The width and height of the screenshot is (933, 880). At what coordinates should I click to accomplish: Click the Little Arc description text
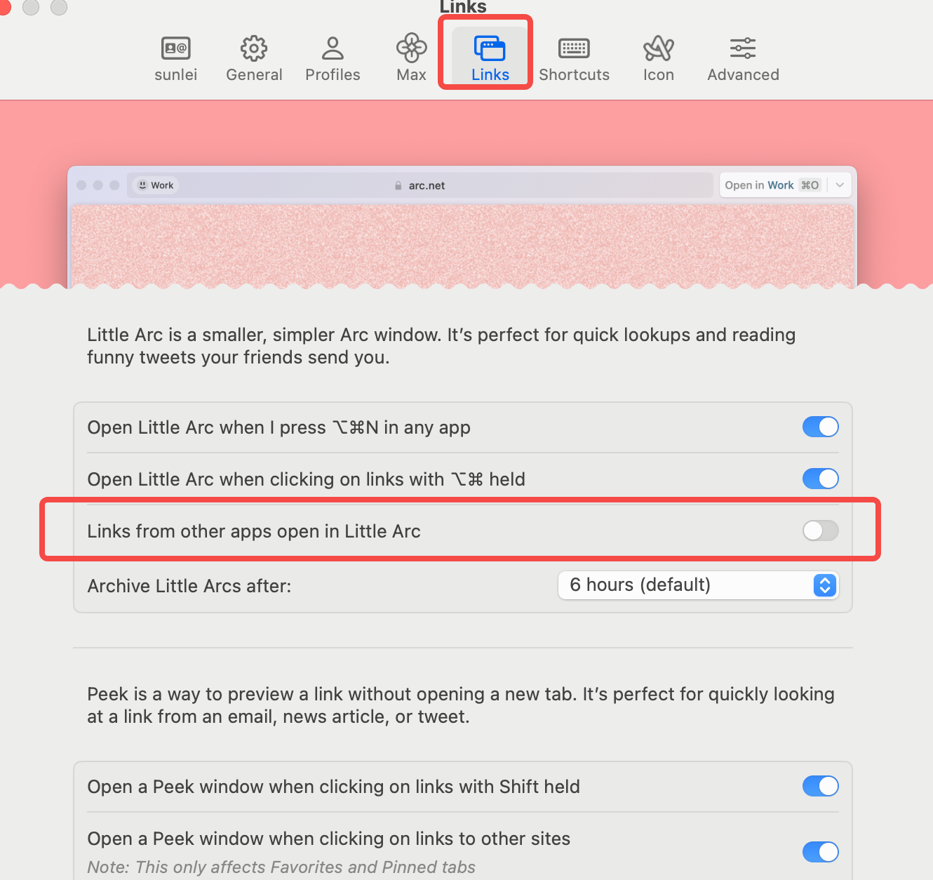pos(441,346)
